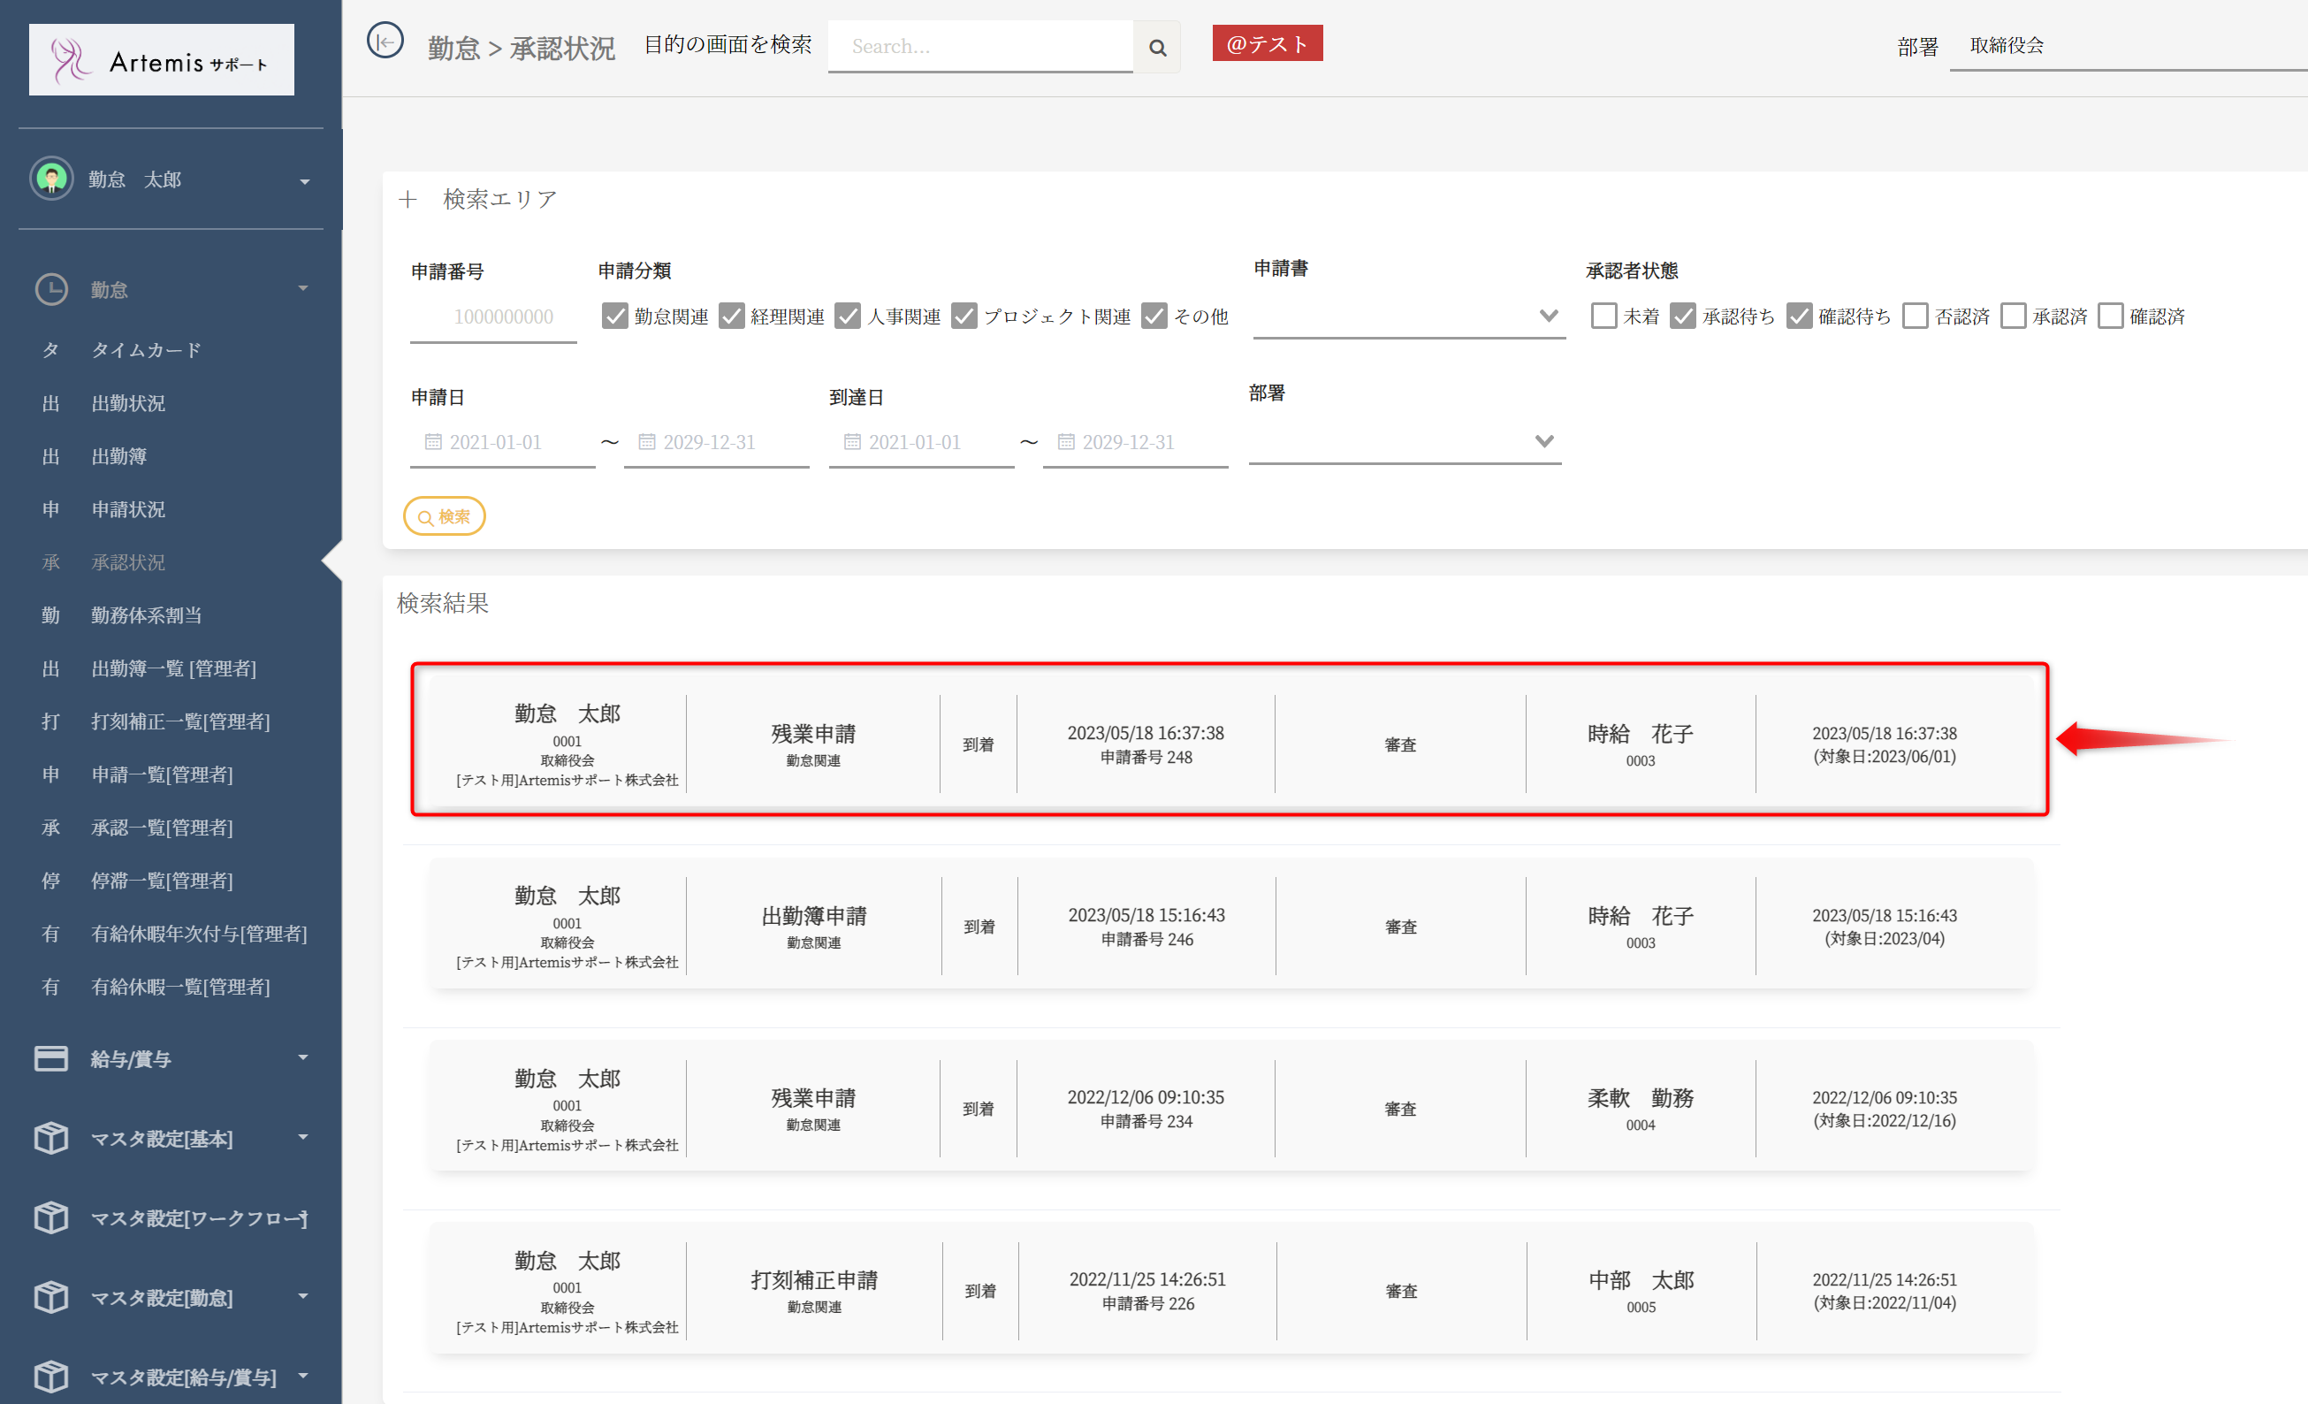Image resolution: width=2308 pixels, height=1404 pixels.
Task: Check the 未着 approval status checkbox
Action: click(1603, 317)
